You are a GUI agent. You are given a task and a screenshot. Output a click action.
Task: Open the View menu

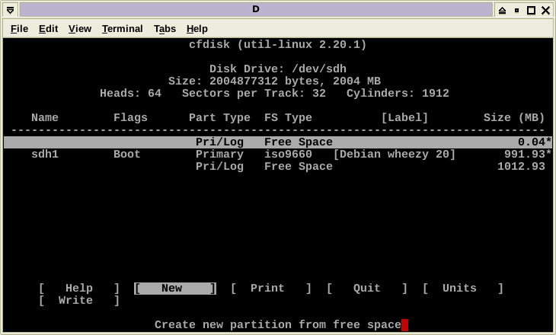point(80,29)
